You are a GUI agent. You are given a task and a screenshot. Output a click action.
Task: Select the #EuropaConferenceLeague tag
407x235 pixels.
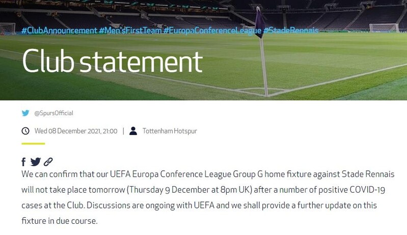click(x=212, y=31)
